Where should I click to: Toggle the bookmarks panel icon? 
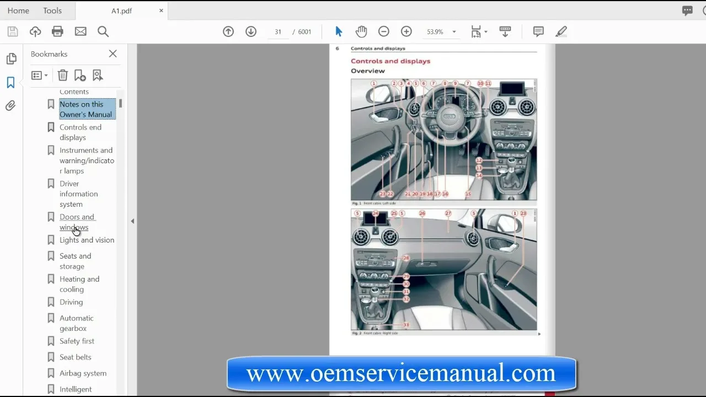coord(10,83)
